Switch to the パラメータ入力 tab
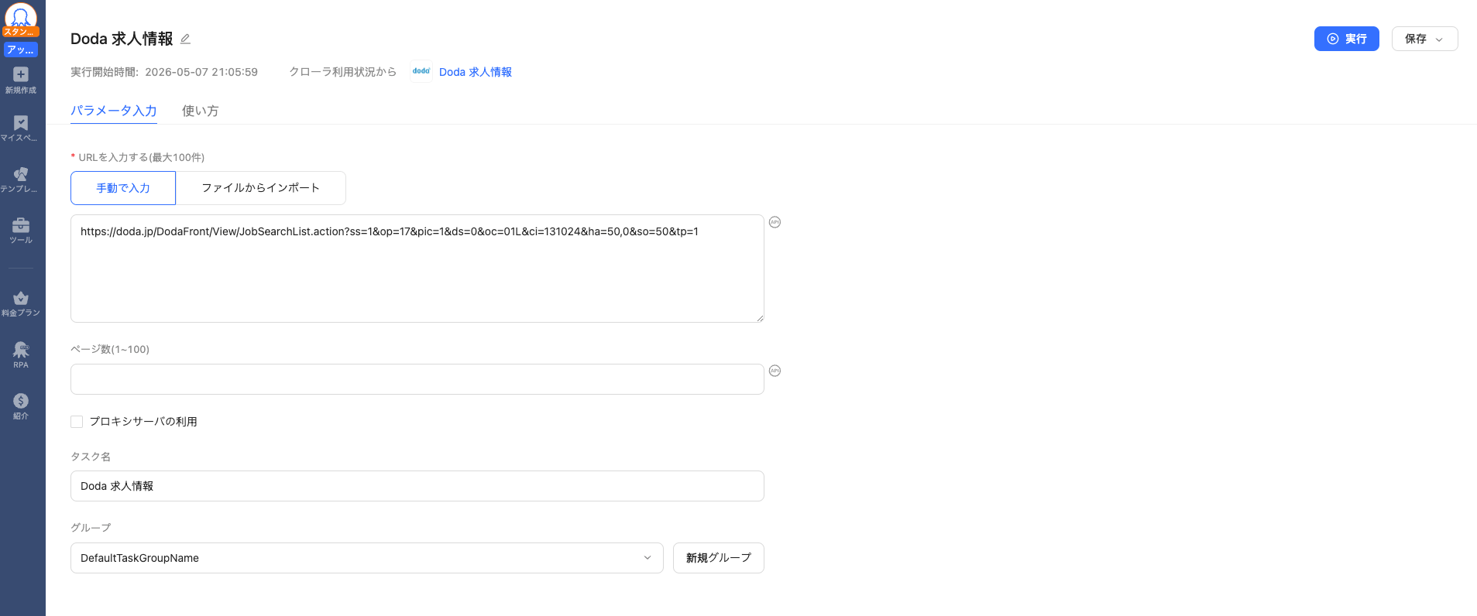 [114, 111]
